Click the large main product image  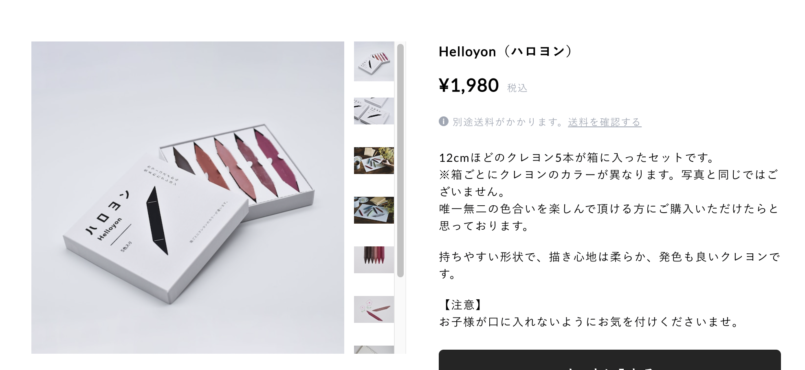(188, 198)
